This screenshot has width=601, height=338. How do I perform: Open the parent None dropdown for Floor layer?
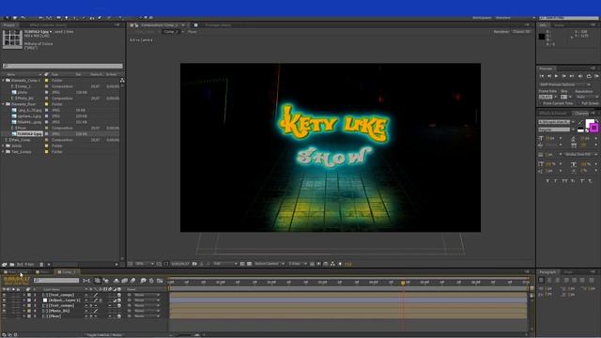click(x=146, y=316)
